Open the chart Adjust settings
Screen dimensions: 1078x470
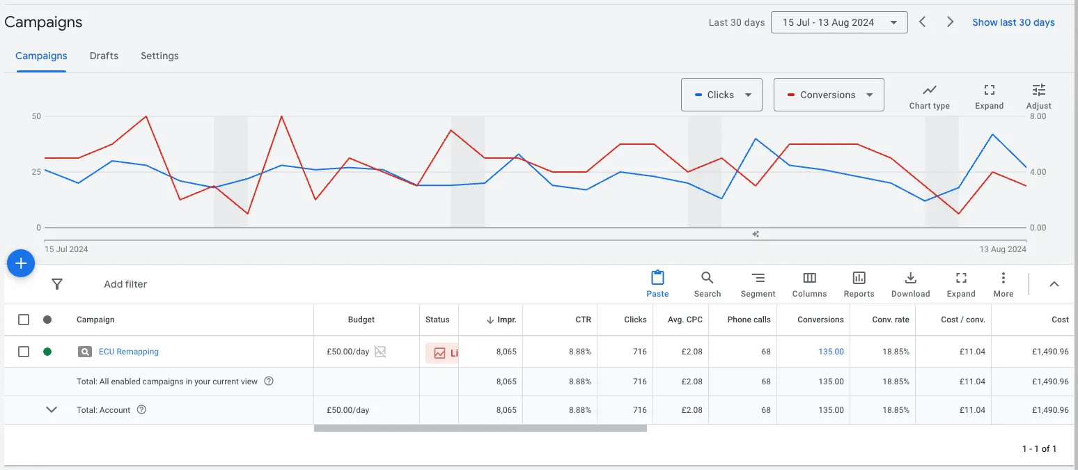1038,91
